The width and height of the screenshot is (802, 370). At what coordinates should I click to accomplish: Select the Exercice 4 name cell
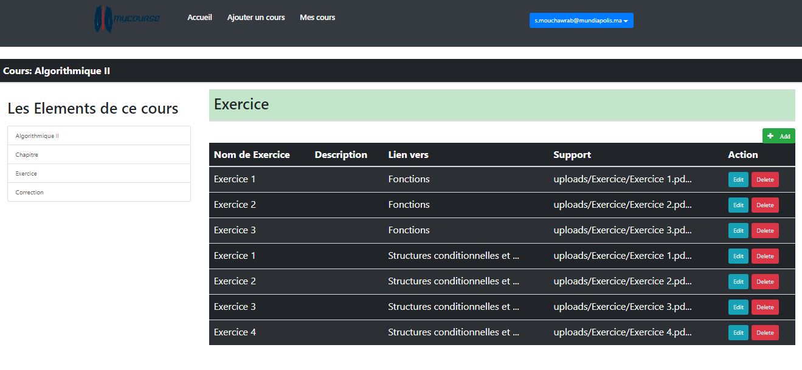(x=235, y=332)
